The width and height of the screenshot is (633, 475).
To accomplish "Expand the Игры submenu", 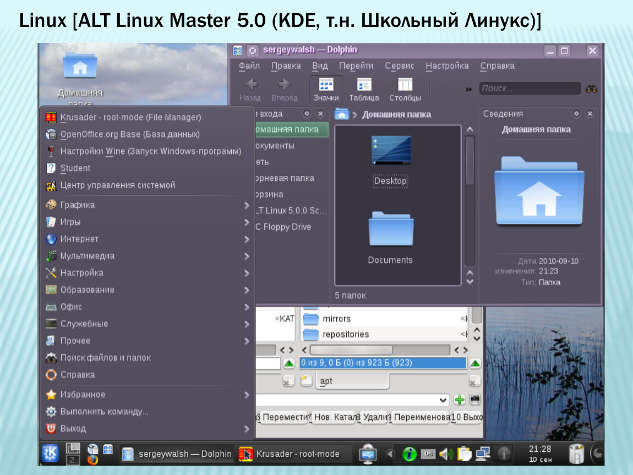I will point(148,222).
